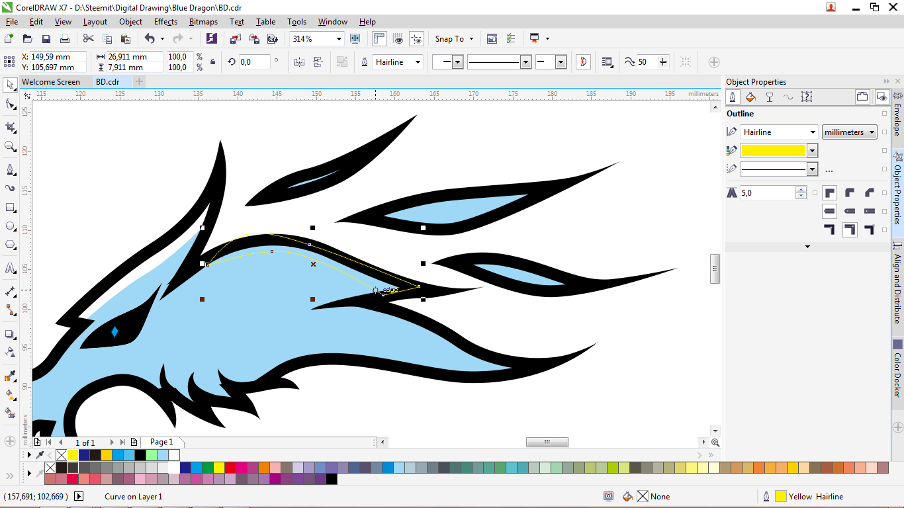
Task: Click the Mirror horizontally icon
Action: 299,62
